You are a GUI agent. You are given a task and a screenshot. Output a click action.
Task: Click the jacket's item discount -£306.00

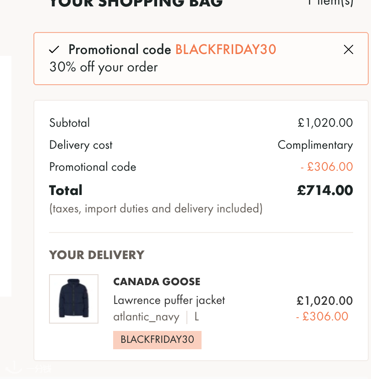pyautogui.click(x=322, y=316)
